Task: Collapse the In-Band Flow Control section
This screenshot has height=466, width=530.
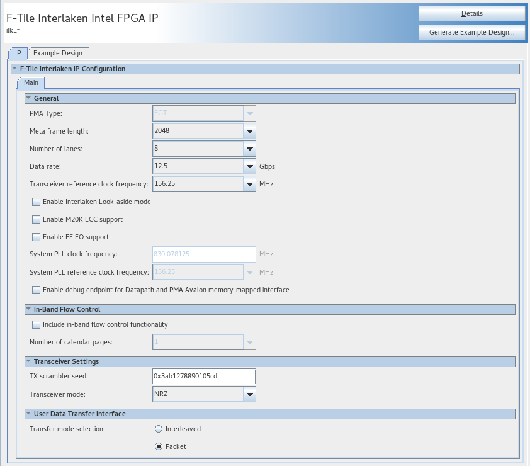Action: click(28, 309)
